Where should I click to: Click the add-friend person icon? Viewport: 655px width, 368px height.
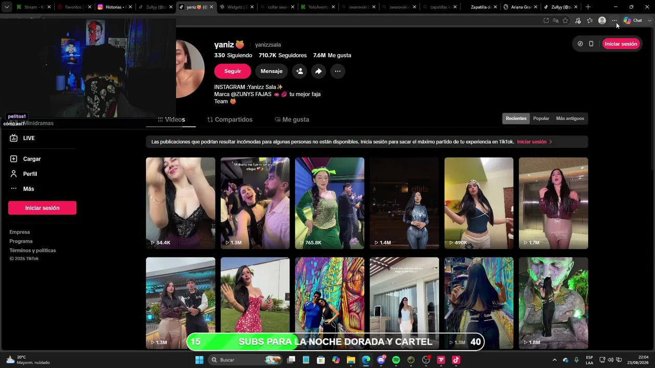299,71
